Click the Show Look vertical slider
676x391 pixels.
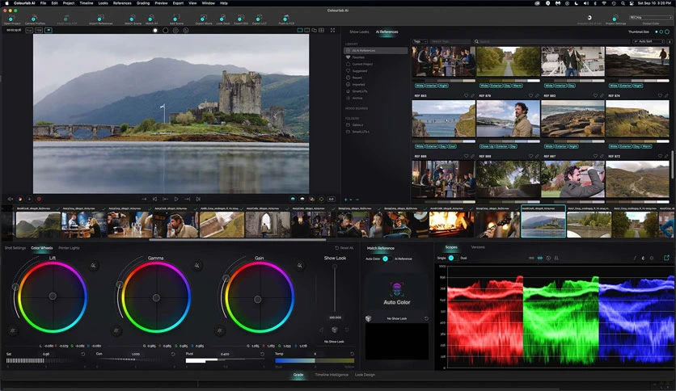[335, 288]
